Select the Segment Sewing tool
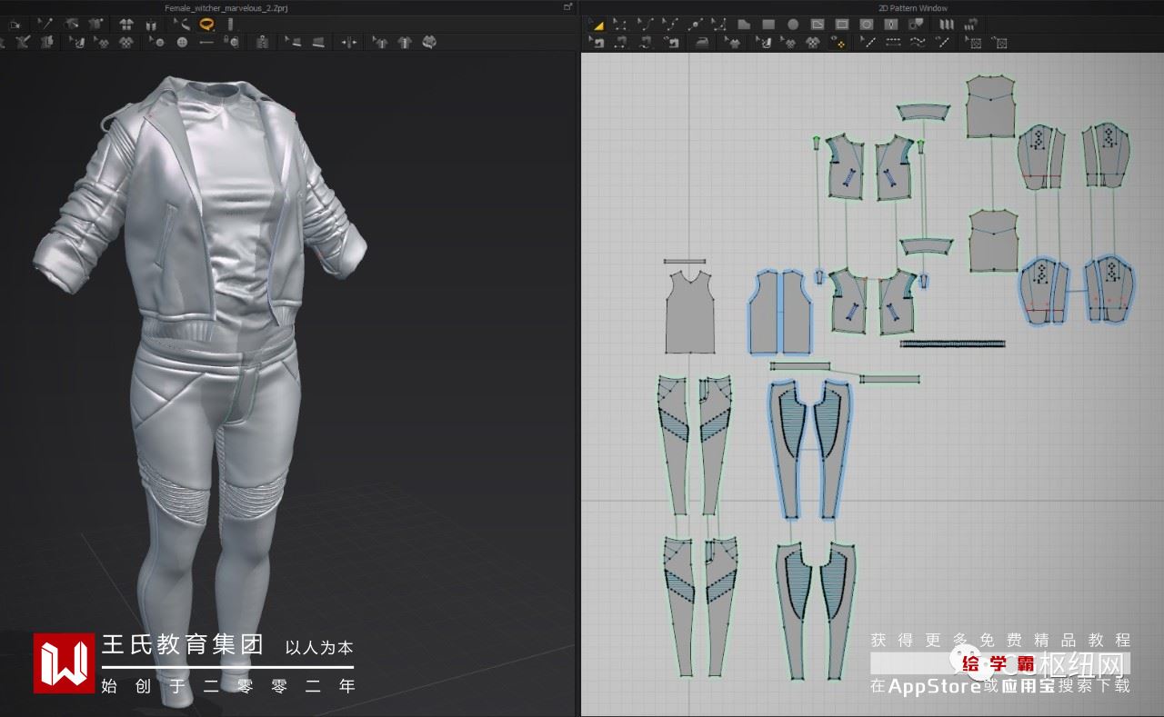Viewport: 1164px width, 717px height. coord(622,42)
